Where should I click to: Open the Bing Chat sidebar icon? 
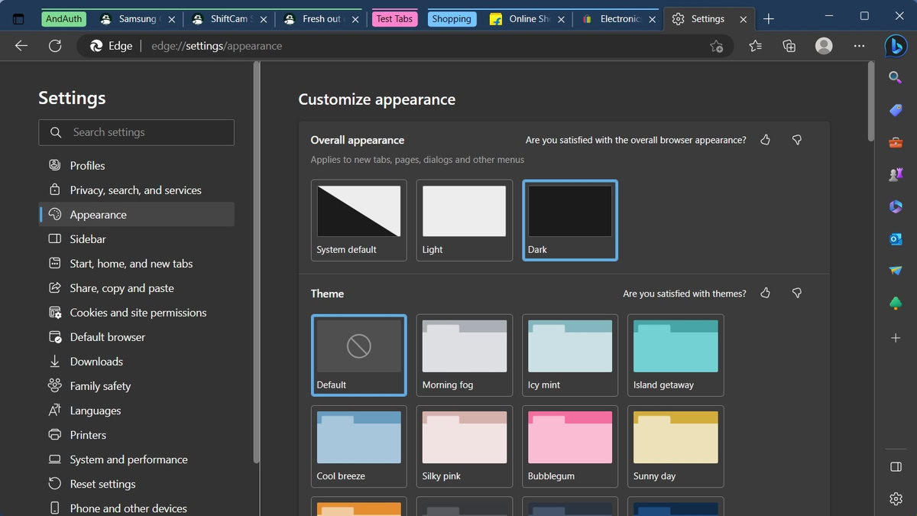896,46
